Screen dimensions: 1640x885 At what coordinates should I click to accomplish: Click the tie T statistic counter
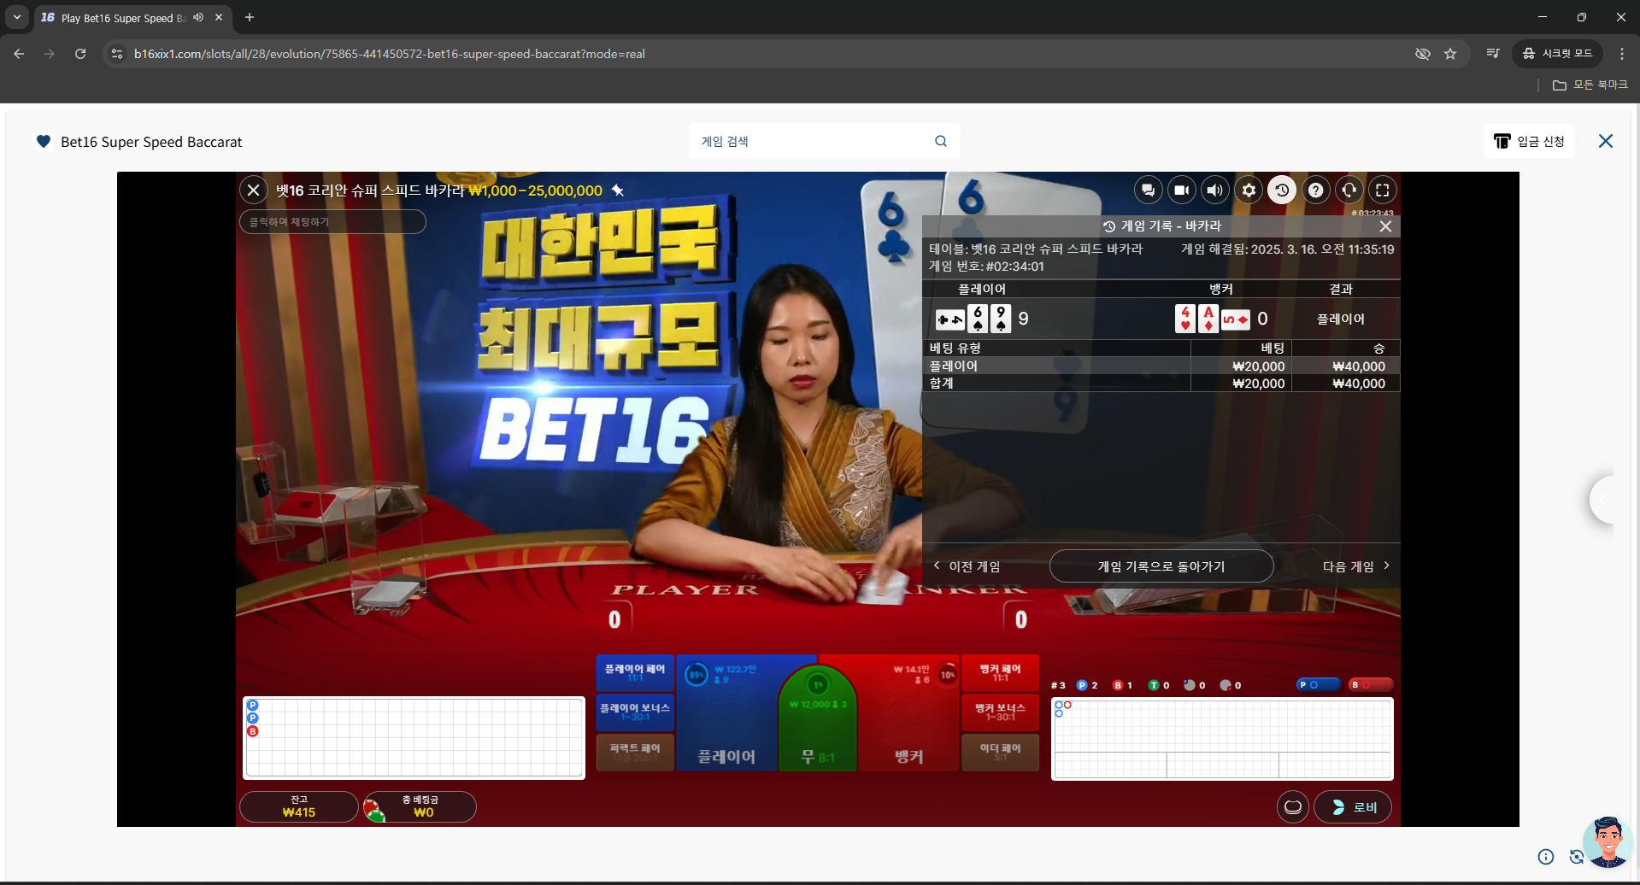pos(1159,685)
